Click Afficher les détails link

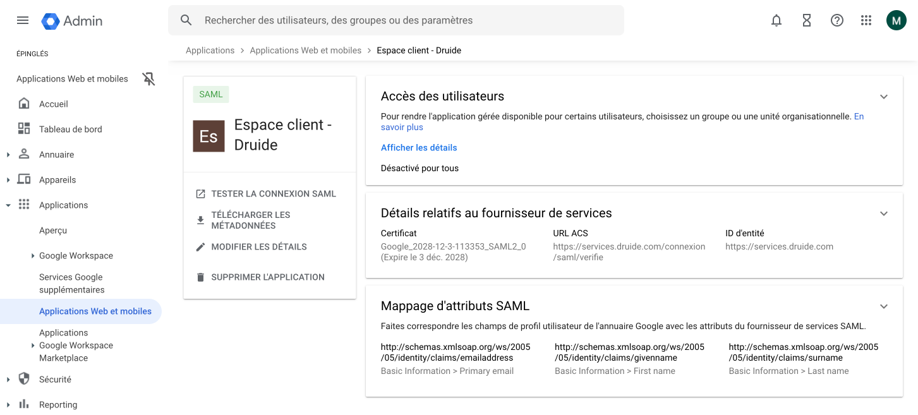[419, 148]
